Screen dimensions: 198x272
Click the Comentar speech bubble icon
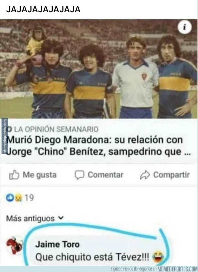(x=80, y=175)
